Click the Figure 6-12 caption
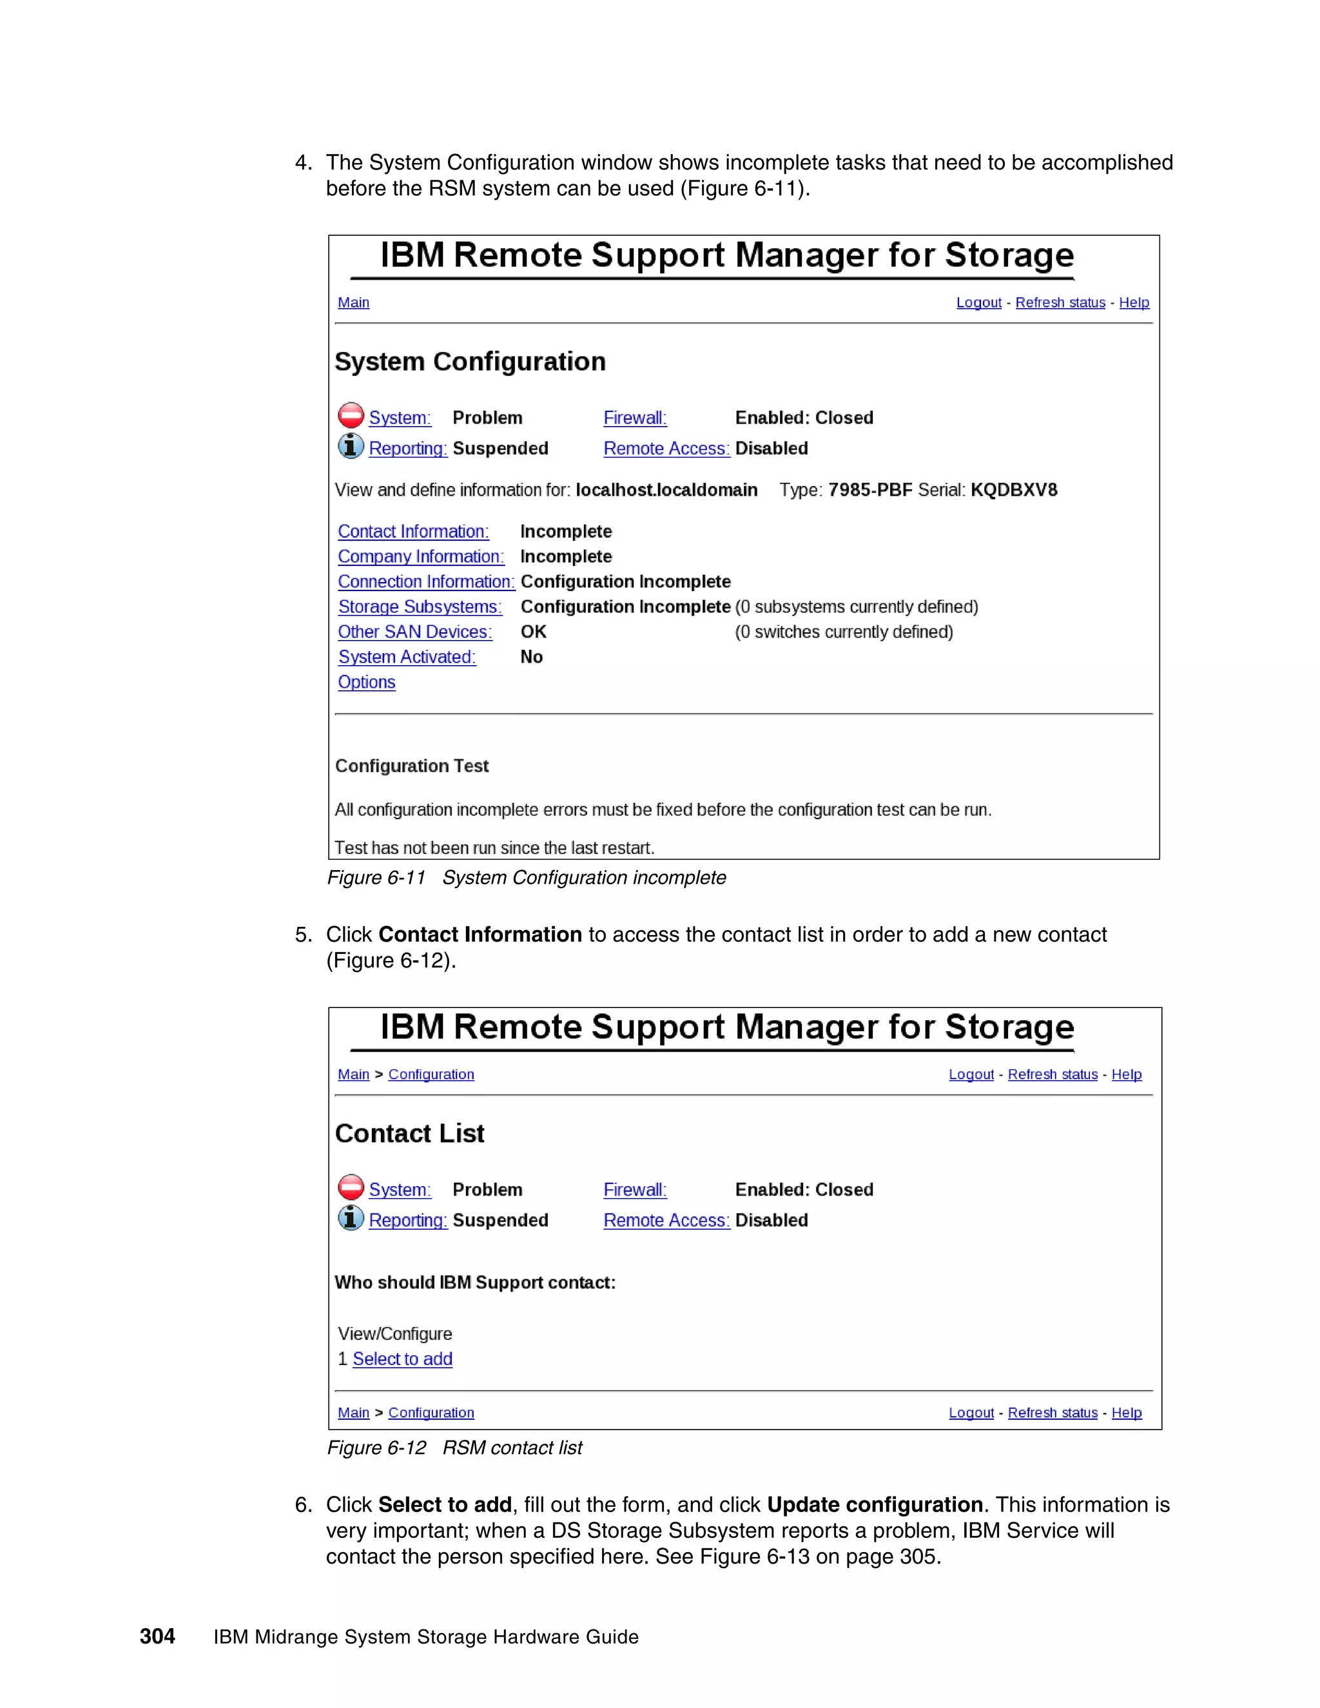This screenshot has height=1708, width=1320. click(454, 1448)
